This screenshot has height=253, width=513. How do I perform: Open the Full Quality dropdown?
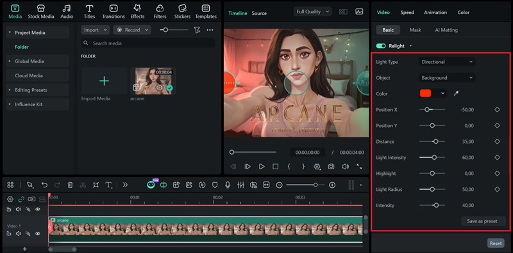[x=313, y=11]
